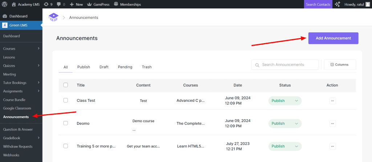Click the Columns button

(340, 65)
